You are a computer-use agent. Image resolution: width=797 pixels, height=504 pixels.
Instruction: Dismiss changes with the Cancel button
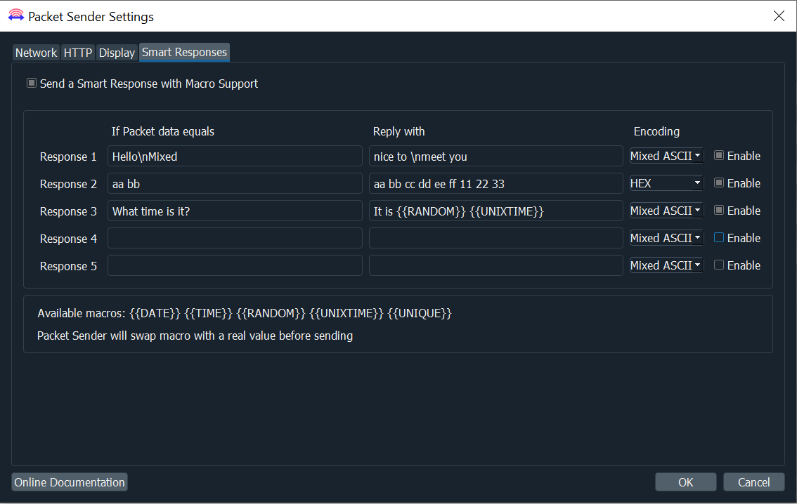753,482
